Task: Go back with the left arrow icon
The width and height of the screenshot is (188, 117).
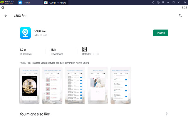Action: click(6, 16)
